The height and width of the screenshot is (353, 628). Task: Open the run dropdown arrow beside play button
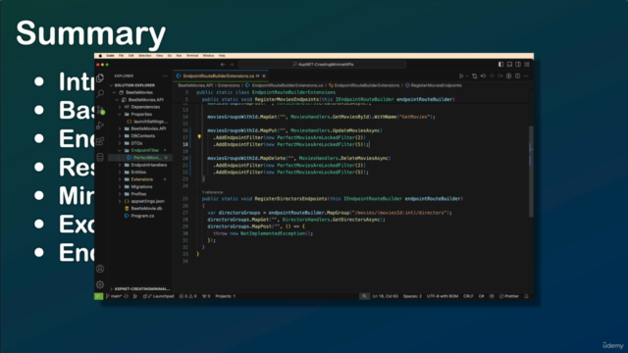coord(467,76)
